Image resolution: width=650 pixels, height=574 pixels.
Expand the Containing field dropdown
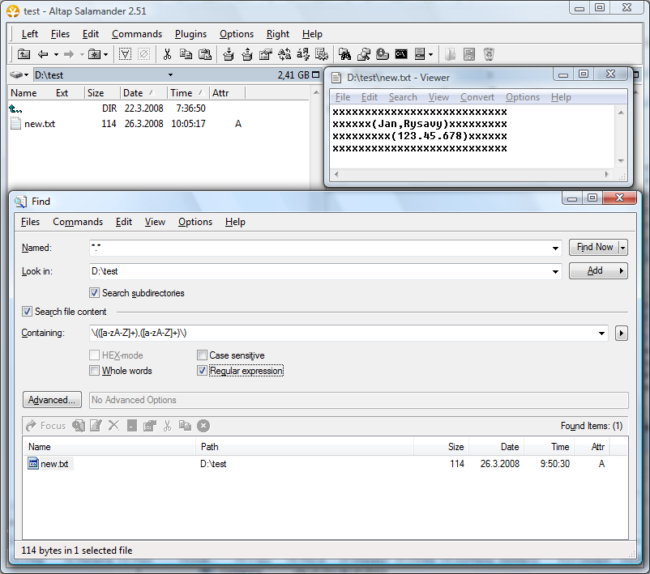(x=601, y=333)
